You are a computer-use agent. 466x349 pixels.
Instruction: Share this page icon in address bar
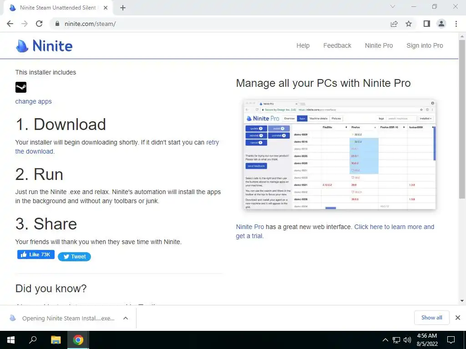(x=394, y=24)
